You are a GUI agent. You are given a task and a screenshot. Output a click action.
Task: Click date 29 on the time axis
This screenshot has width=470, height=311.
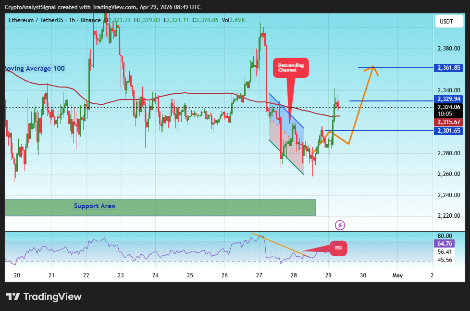pyautogui.click(x=328, y=275)
